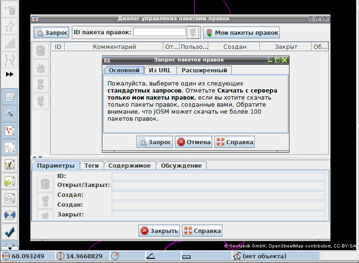Click the angle icon in status bar
The width and height of the screenshot is (359, 263).
point(151,256)
